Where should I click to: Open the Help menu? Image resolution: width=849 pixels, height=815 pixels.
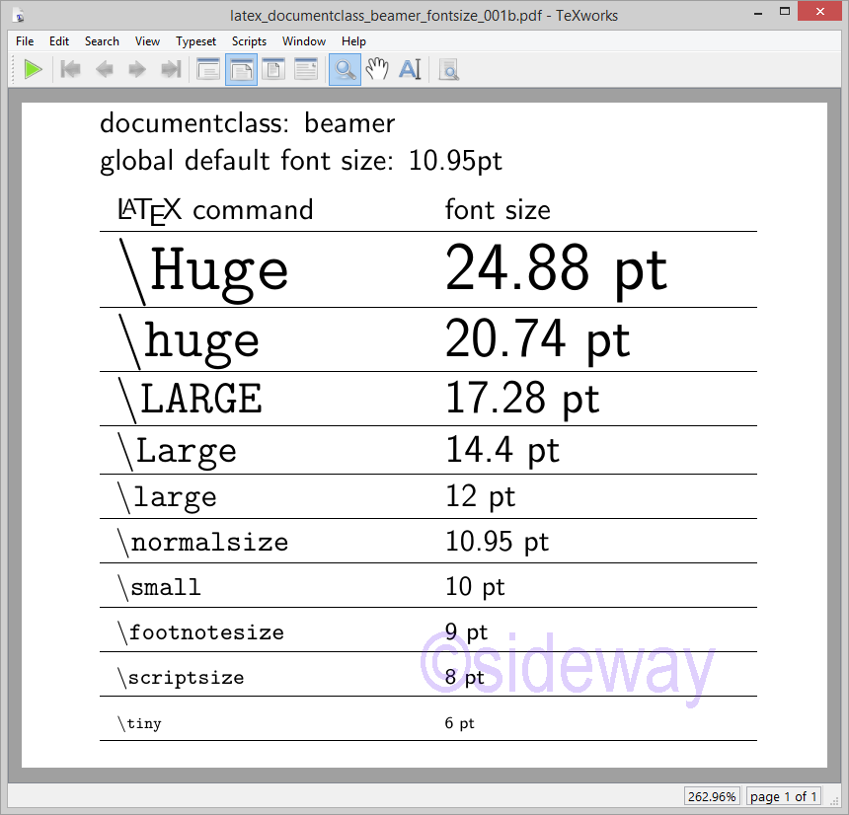pos(353,41)
